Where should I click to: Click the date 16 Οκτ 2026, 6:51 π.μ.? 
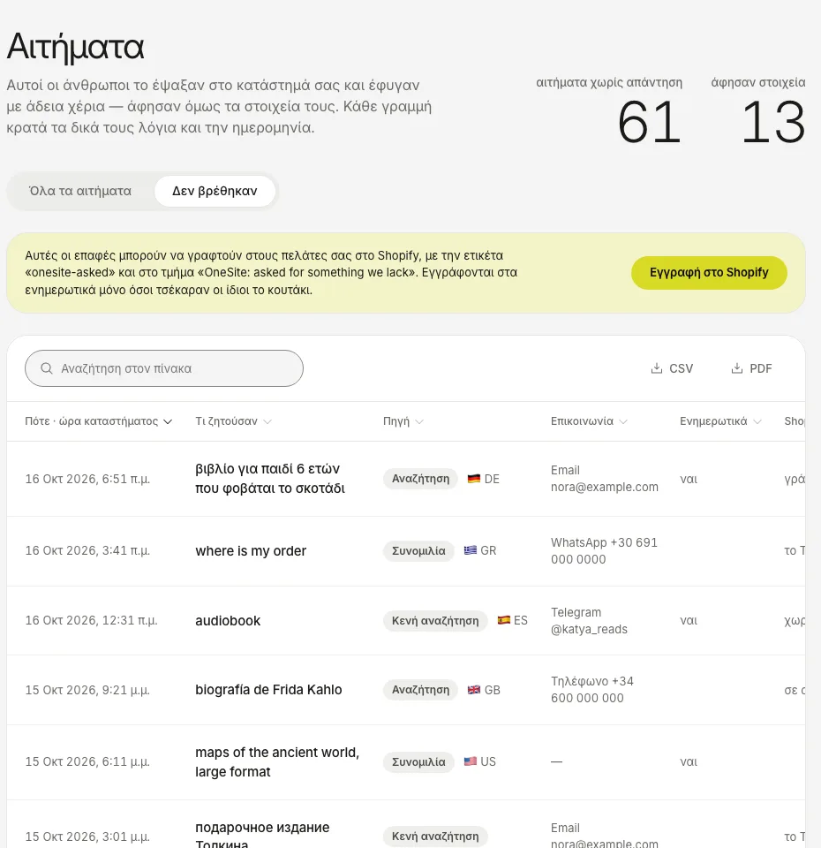coord(87,479)
